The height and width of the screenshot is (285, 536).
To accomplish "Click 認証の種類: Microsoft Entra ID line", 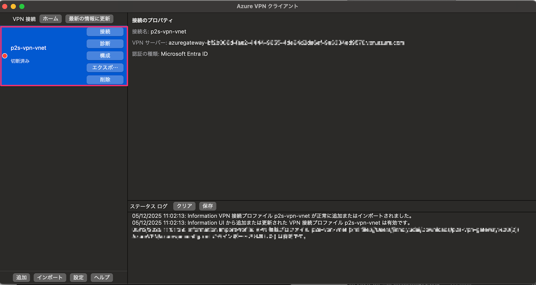I will (170, 54).
